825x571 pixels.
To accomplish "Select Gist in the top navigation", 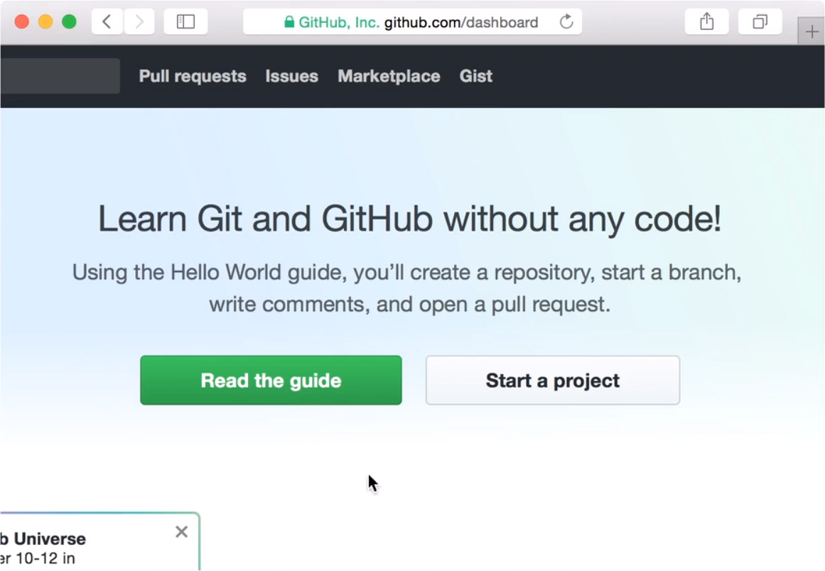I will (x=475, y=76).
